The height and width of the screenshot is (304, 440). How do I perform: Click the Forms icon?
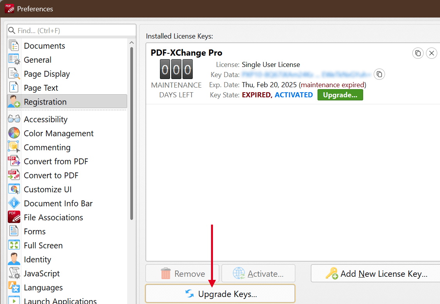[x=14, y=231]
